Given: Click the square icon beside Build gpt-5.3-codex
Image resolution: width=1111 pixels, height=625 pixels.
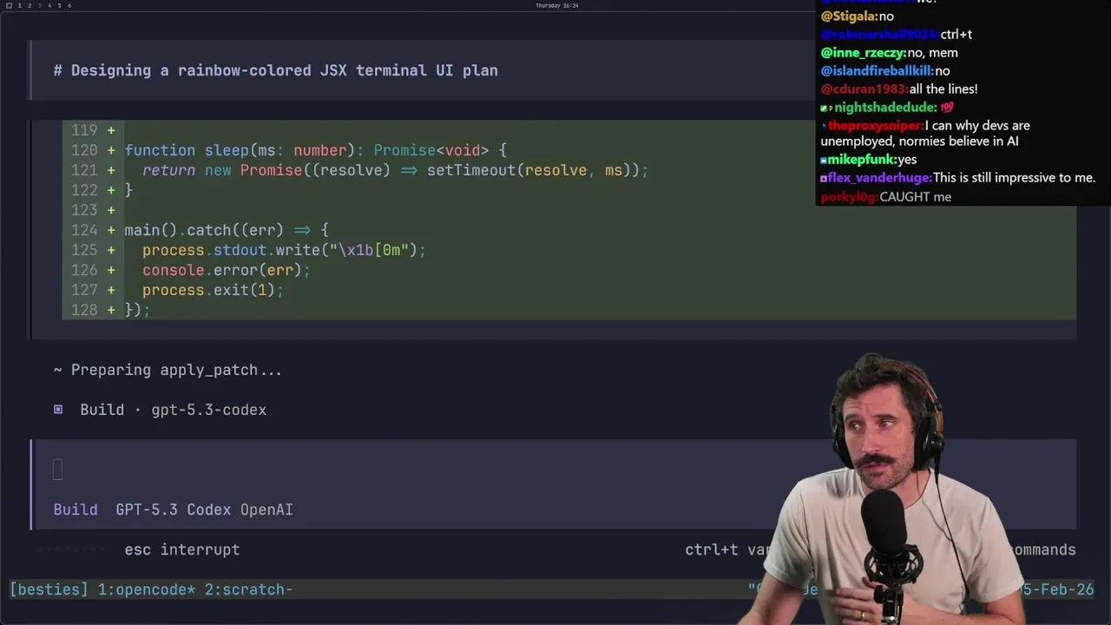Looking at the screenshot, I should pyautogui.click(x=58, y=410).
